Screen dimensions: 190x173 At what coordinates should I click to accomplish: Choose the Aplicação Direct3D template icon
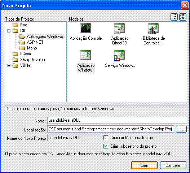tap(119, 29)
